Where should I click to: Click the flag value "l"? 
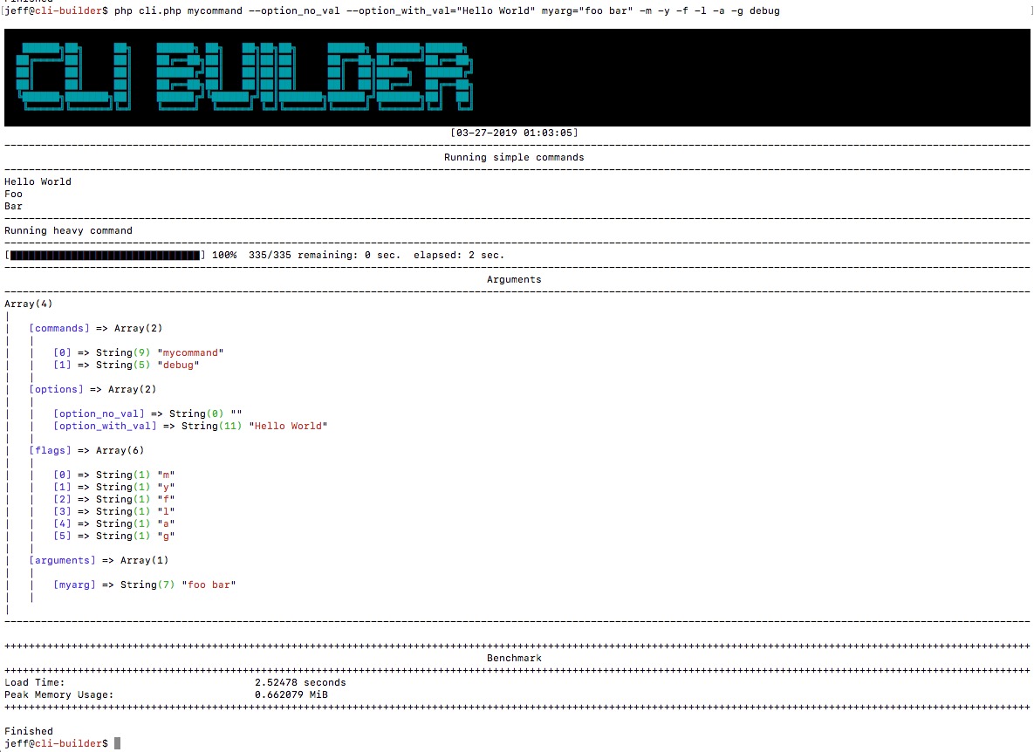tap(166, 511)
